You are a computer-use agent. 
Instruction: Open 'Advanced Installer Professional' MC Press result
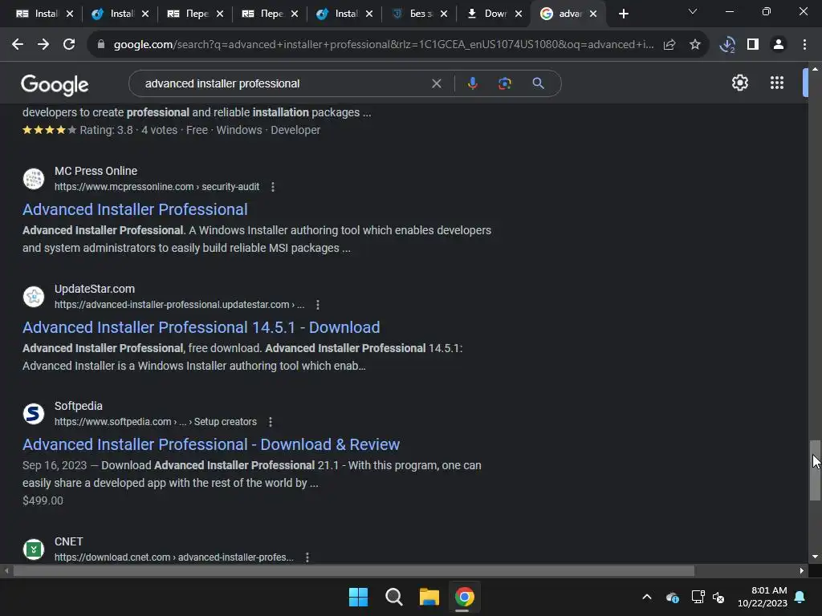pos(135,209)
